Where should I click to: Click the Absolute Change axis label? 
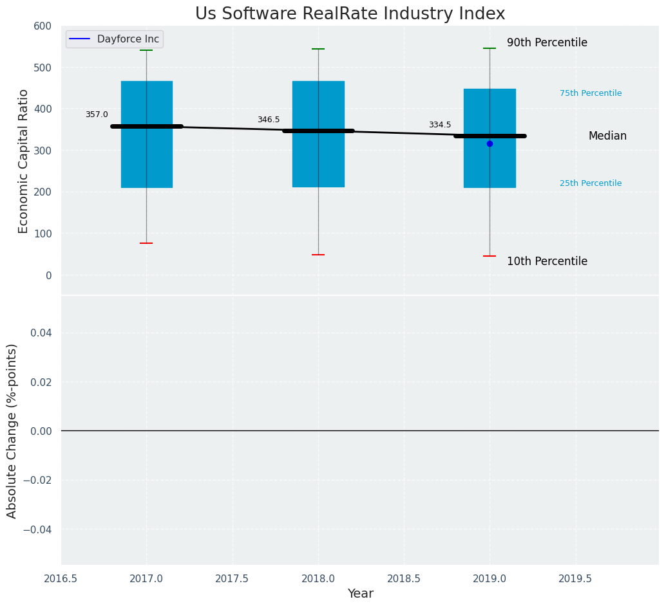(12, 431)
